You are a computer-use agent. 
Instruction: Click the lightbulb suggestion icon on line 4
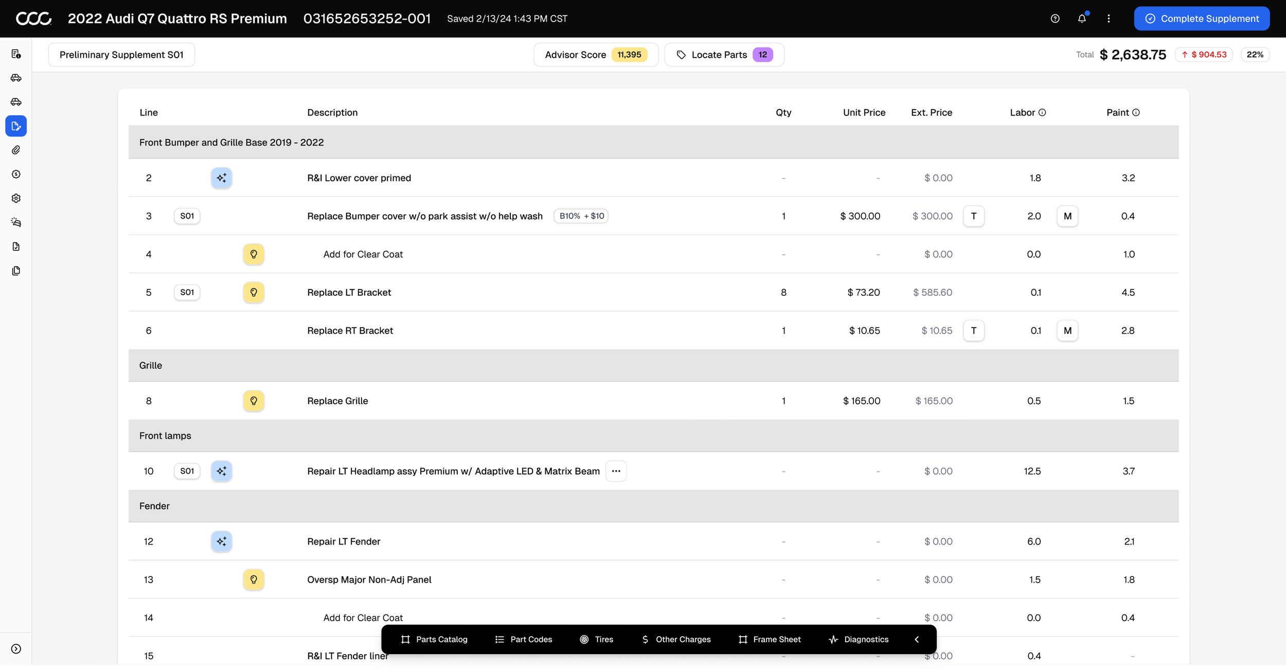click(x=254, y=254)
